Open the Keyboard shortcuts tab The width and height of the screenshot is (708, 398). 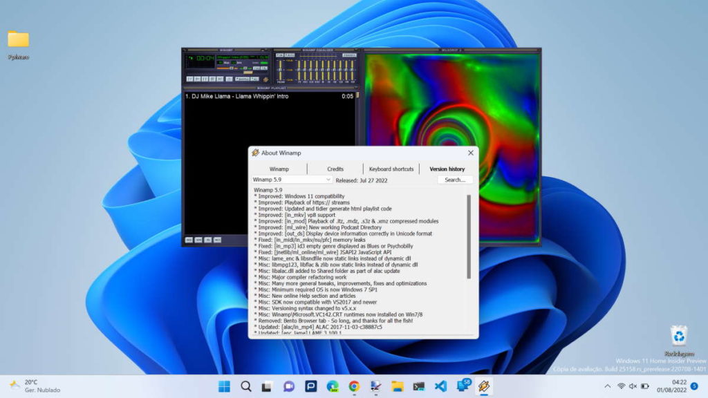[x=392, y=168]
